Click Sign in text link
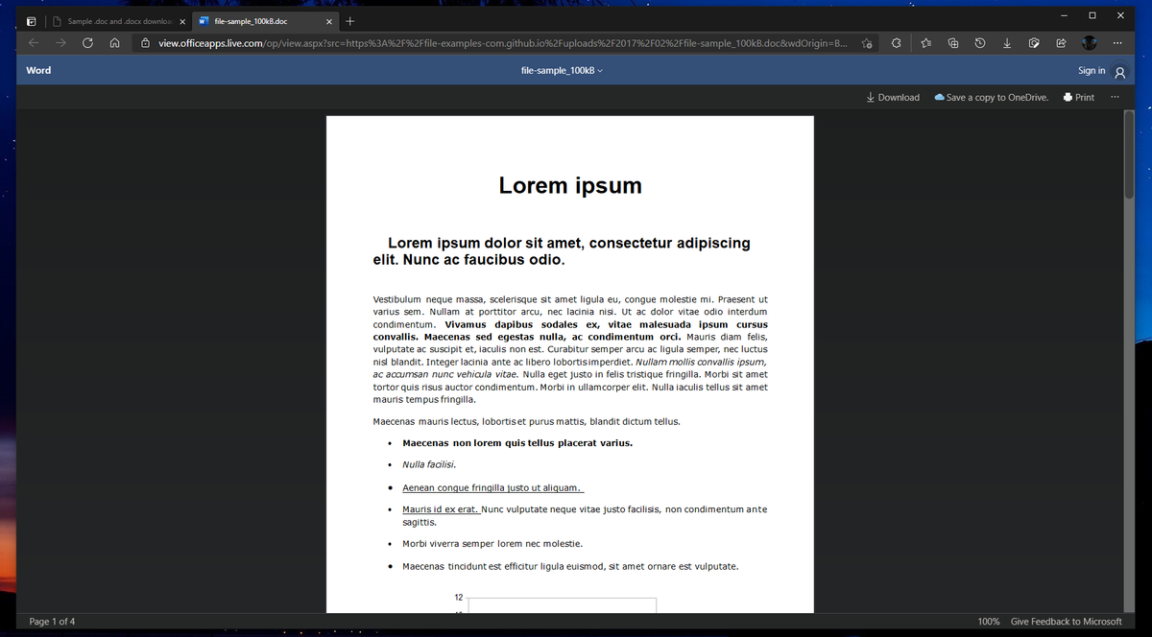This screenshot has width=1152, height=637. point(1092,71)
